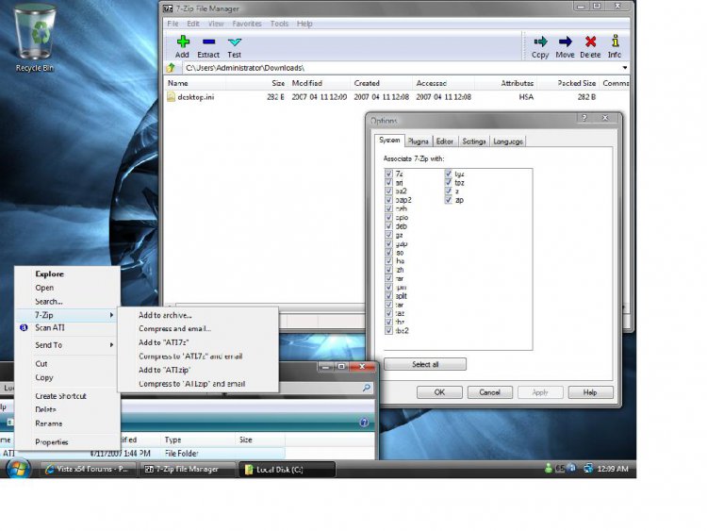This screenshot has width=707, height=531.
Task: Open the View menu in 7-Zip
Action: (x=216, y=24)
